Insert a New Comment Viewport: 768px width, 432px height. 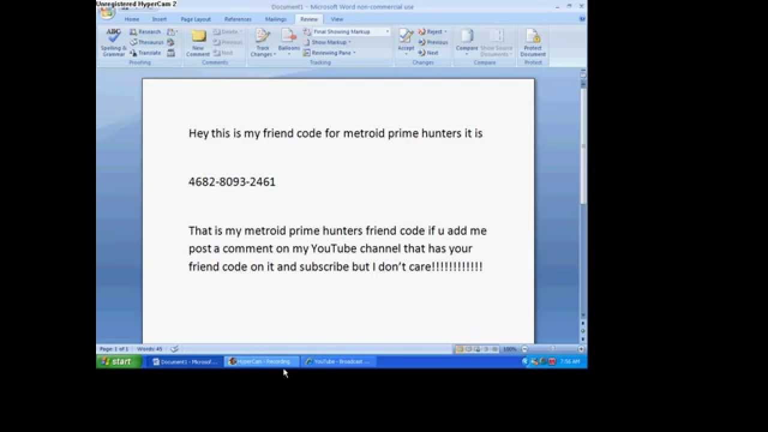pyautogui.click(x=198, y=43)
